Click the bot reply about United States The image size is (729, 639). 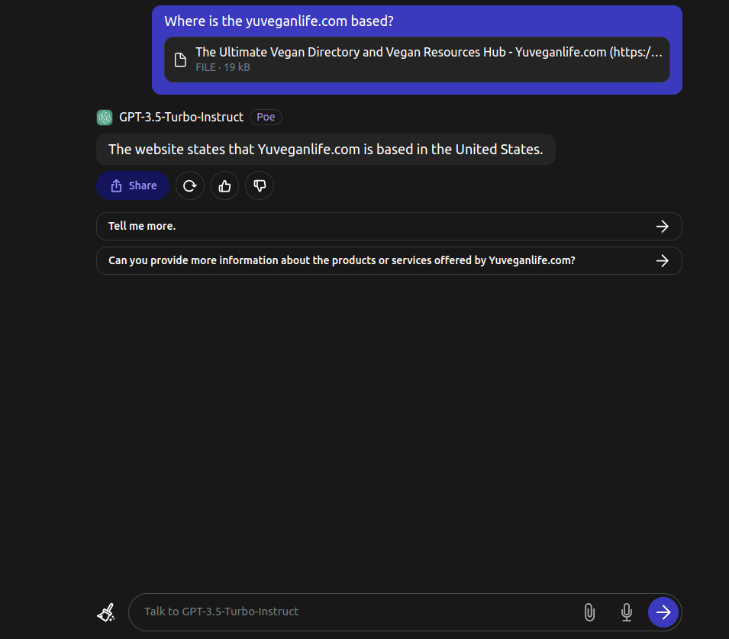[x=325, y=150]
